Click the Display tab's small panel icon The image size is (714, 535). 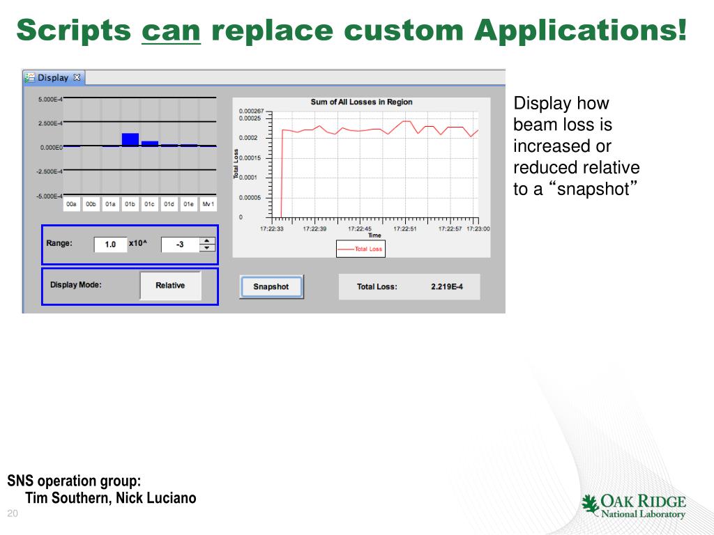point(30,78)
